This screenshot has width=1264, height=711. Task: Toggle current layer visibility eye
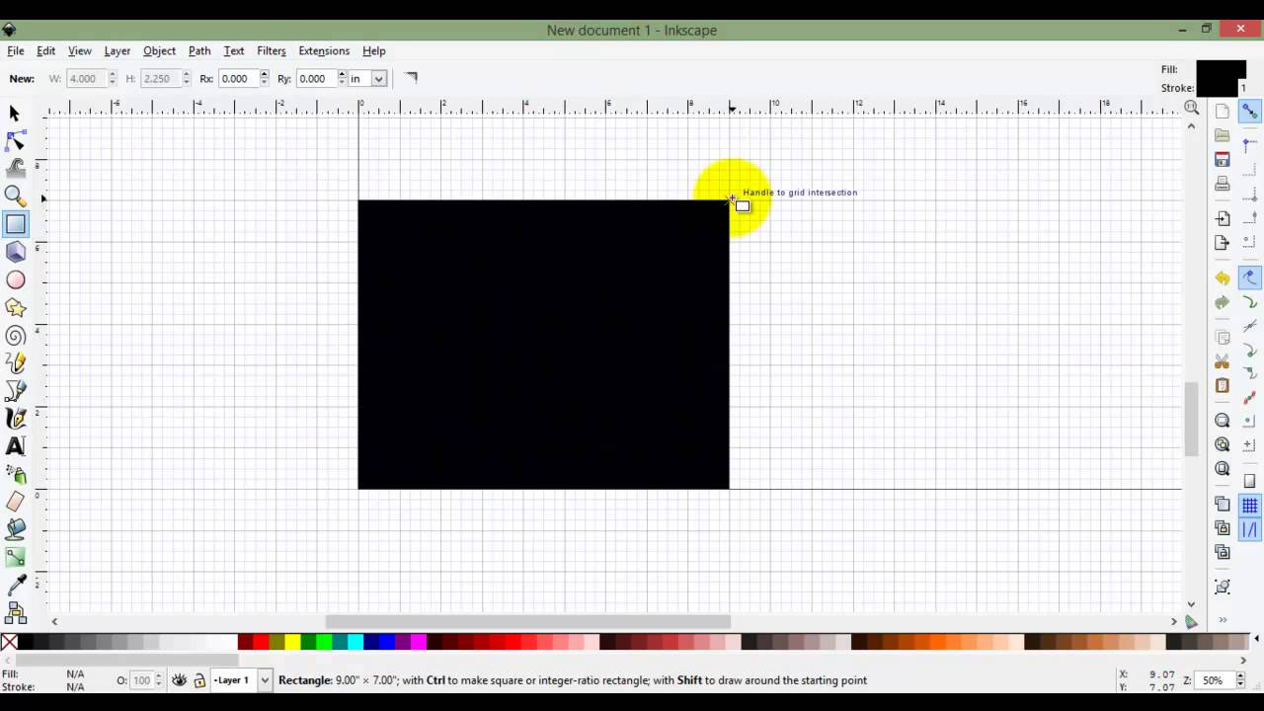pos(179,680)
